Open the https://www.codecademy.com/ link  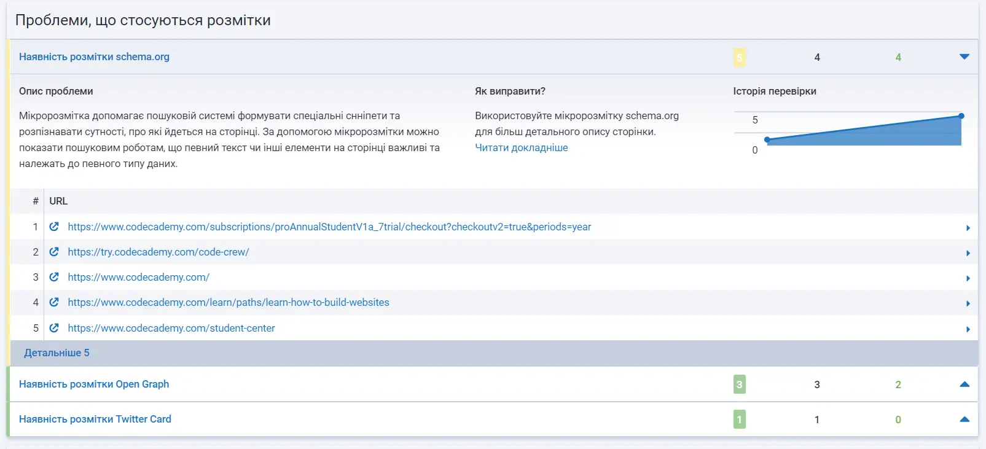point(139,277)
